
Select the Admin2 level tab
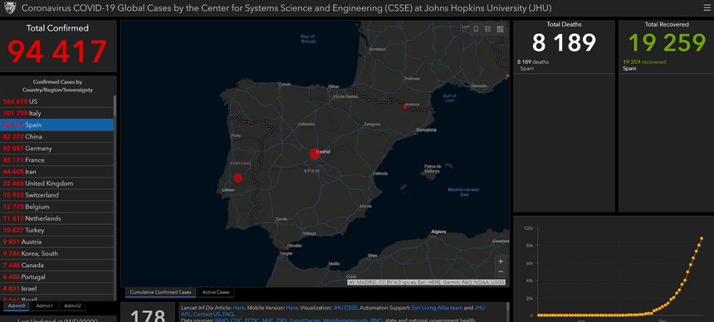pos(72,306)
